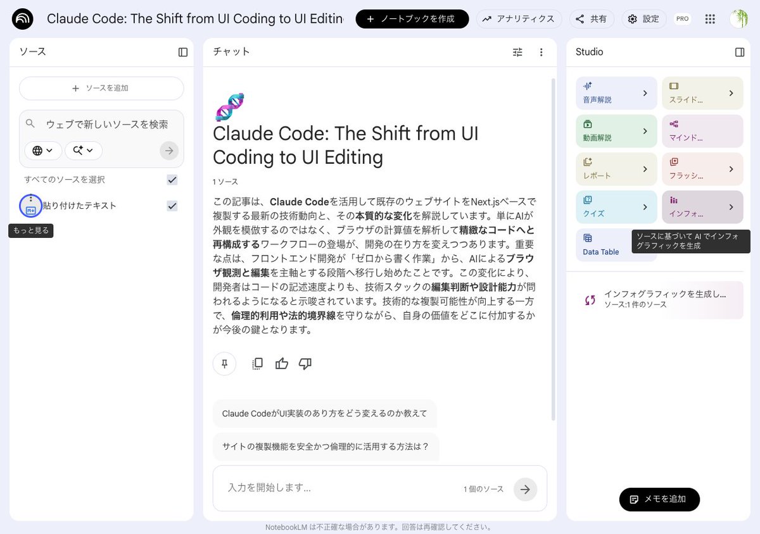Select suggested question サイトの複製機能を安全かつ倫理的
Image resolution: width=760 pixels, height=534 pixels.
(326, 446)
